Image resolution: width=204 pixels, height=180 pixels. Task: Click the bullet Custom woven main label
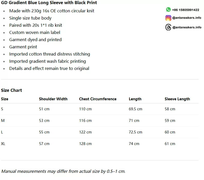(35, 32)
